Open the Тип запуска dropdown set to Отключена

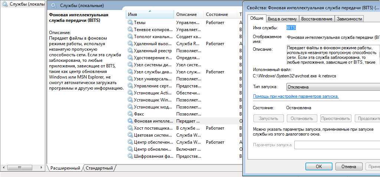(333, 87)
